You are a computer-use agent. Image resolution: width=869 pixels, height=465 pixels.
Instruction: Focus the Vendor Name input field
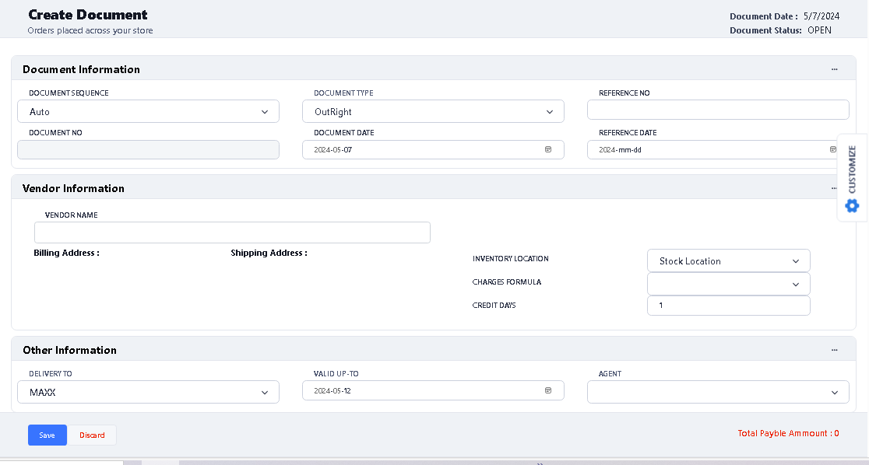pyautogui.click(x=232, y=232)
